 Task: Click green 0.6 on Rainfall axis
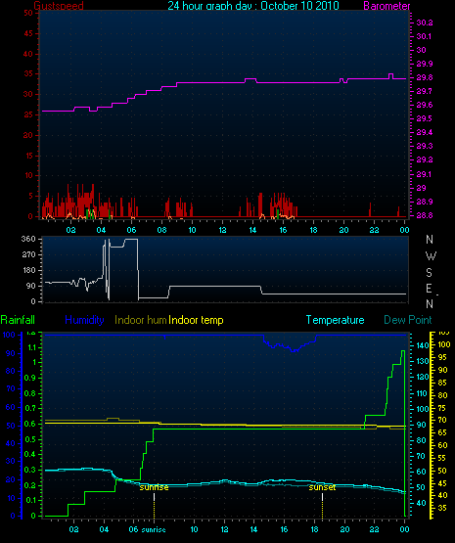30,424
